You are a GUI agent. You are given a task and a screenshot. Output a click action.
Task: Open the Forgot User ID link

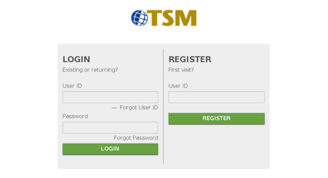(139, 108)
